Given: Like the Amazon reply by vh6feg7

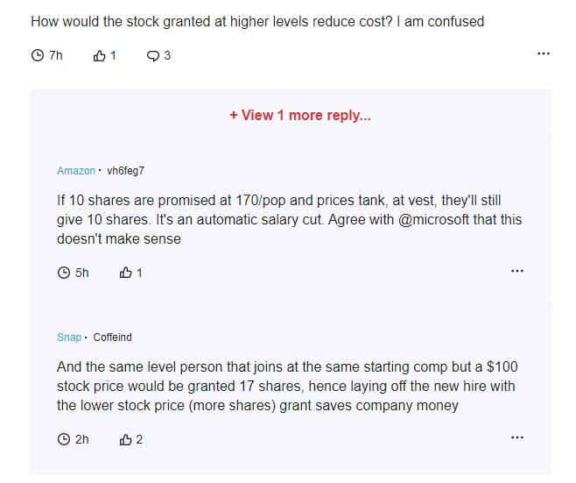Looking at the screenshot, I should point(126,273).
